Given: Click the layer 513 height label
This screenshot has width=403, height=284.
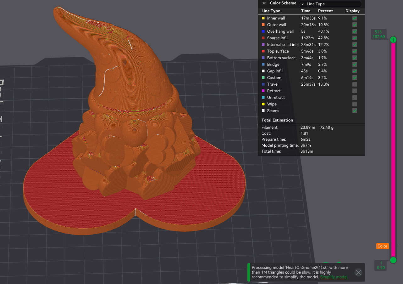Looking at the screenshot, I should 378,34.
